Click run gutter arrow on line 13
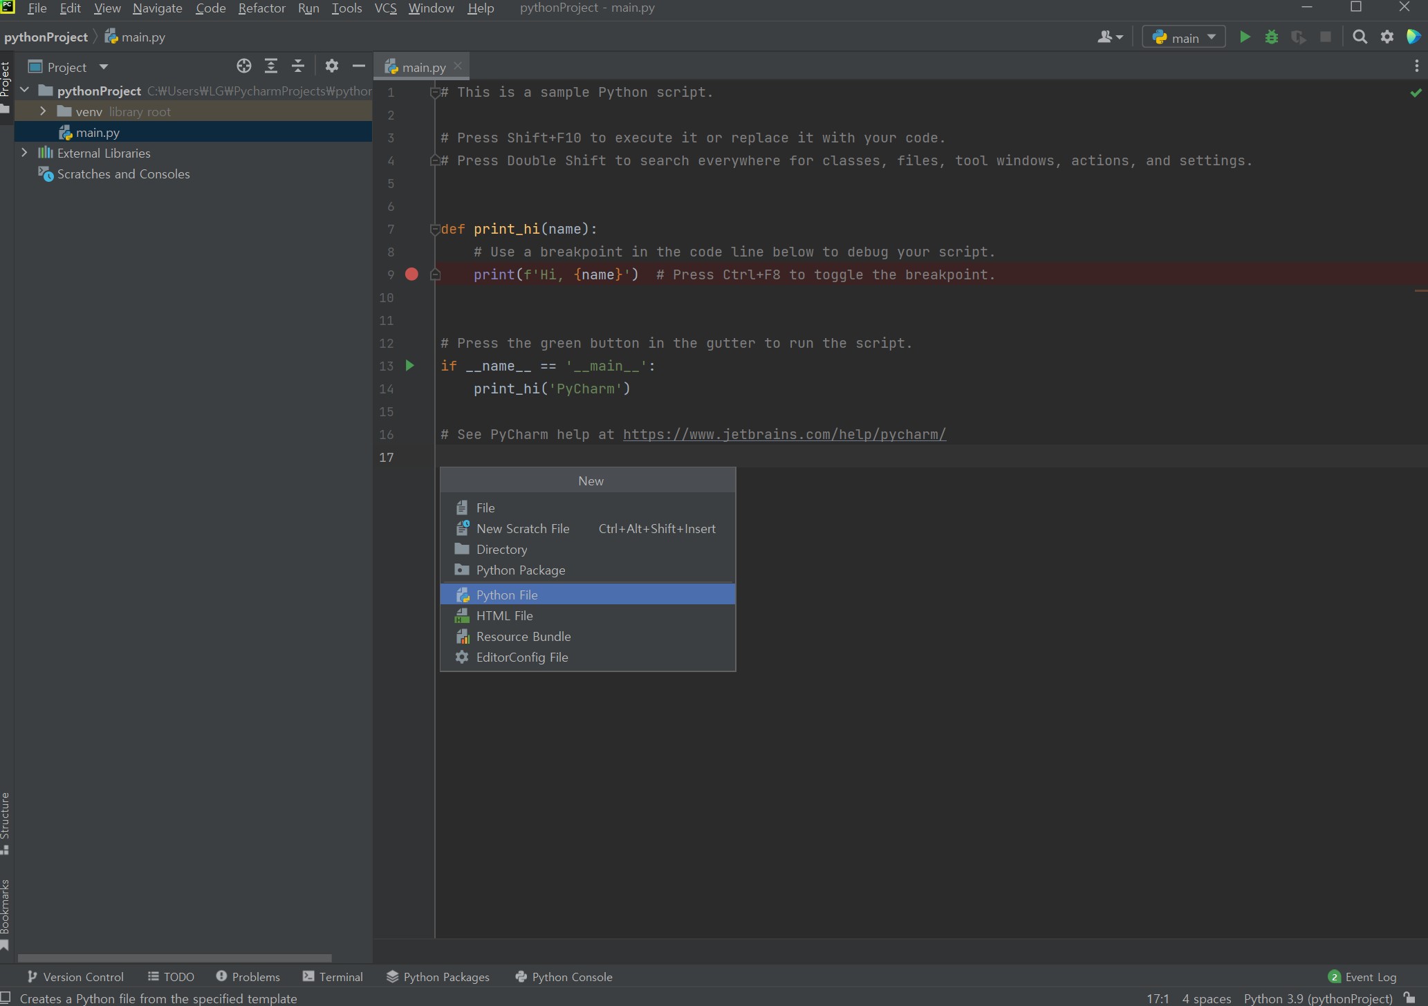This screenshot has height=1006, width=1428. (409, 366)
